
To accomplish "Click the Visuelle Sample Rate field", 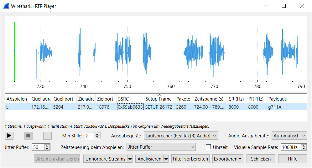I will click(x=291, y=147).
